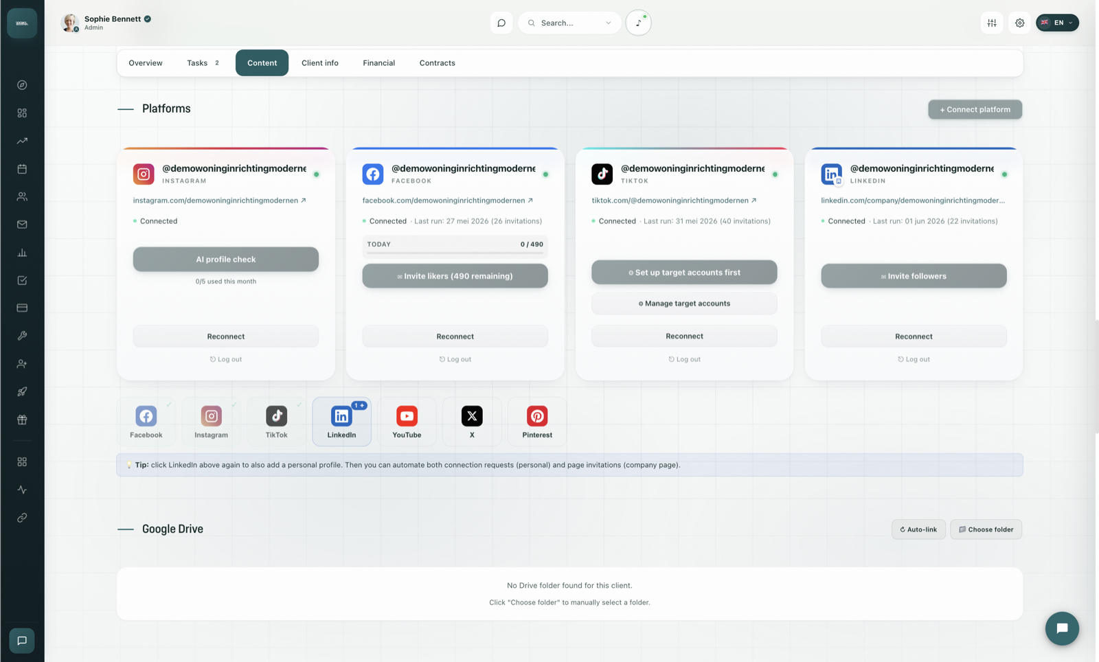Open the sliders adjustments icon in header
Image resolution: width=1099 pixels, height=662 pixels.
click(992, 23)
